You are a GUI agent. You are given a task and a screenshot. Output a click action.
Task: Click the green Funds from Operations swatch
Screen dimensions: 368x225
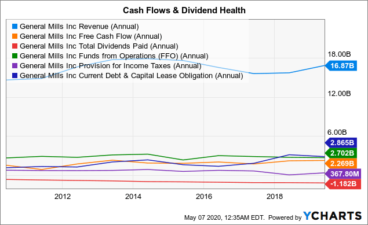click(15, 56)
